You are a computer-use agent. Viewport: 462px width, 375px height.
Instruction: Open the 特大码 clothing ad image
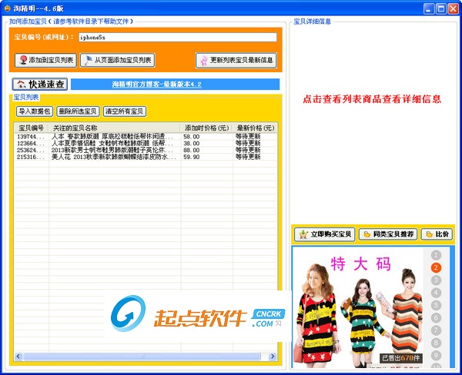point(358,307)
